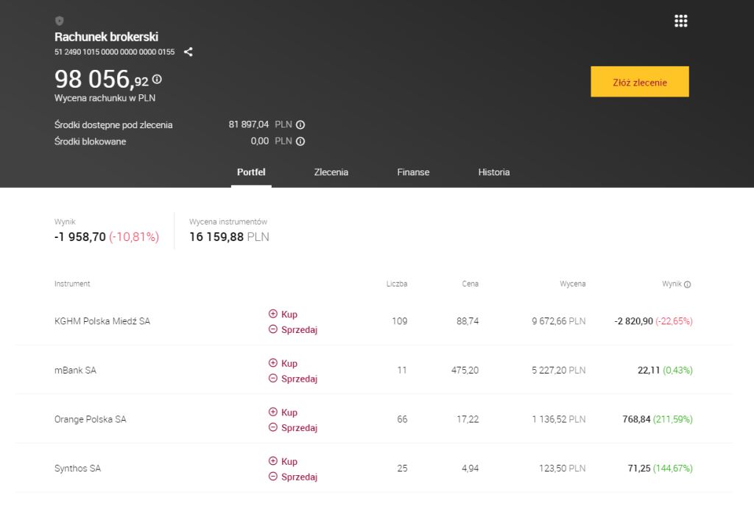Click minus icon in Synthos SA row
The image size is (754, 512).
click(272, 477)
